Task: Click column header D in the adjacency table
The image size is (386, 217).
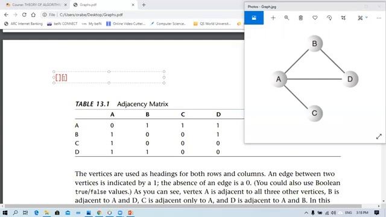Action: pyautogui.click(x=218, y=115)
